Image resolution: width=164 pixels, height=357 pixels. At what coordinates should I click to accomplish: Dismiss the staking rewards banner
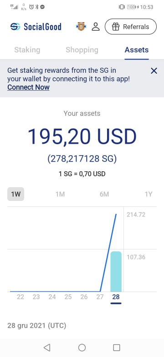154,71
